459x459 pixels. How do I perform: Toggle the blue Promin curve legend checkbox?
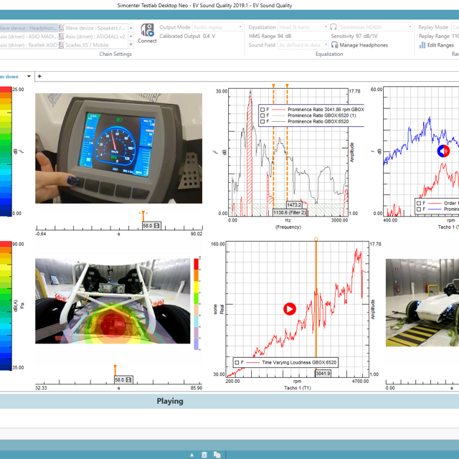[419, 209]
